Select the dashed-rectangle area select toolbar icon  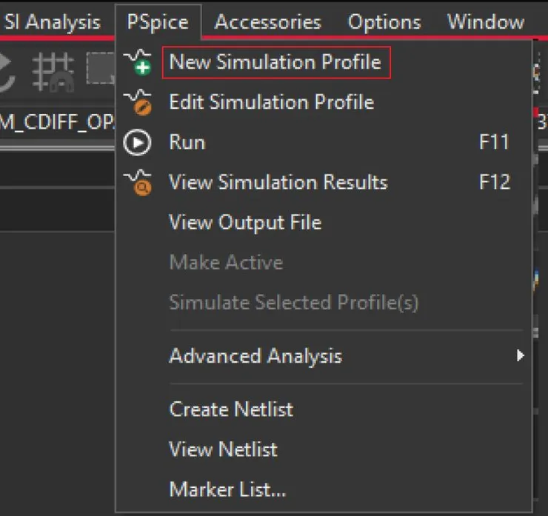pos(100,70)
